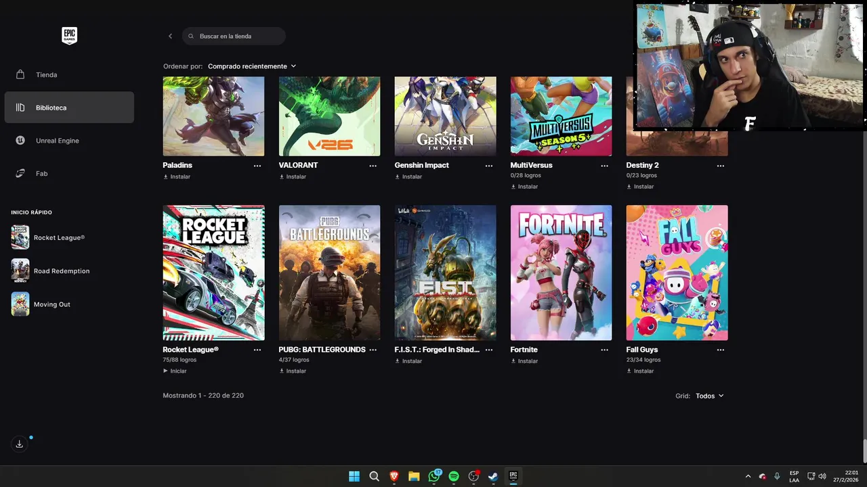Image resolution: width=867 pixels, height=487 pixels.
Task: Click the Fall Guys title text
Action: coord(641,350)
